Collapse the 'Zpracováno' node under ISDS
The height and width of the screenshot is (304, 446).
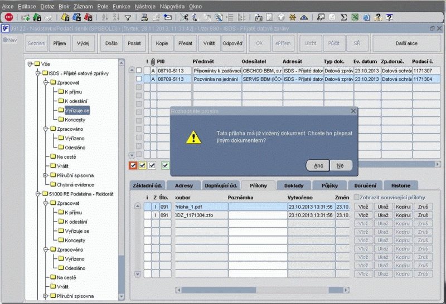(x=44, y=129)
